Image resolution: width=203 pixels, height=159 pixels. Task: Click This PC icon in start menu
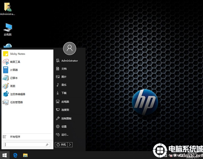[x=58, y=102]
